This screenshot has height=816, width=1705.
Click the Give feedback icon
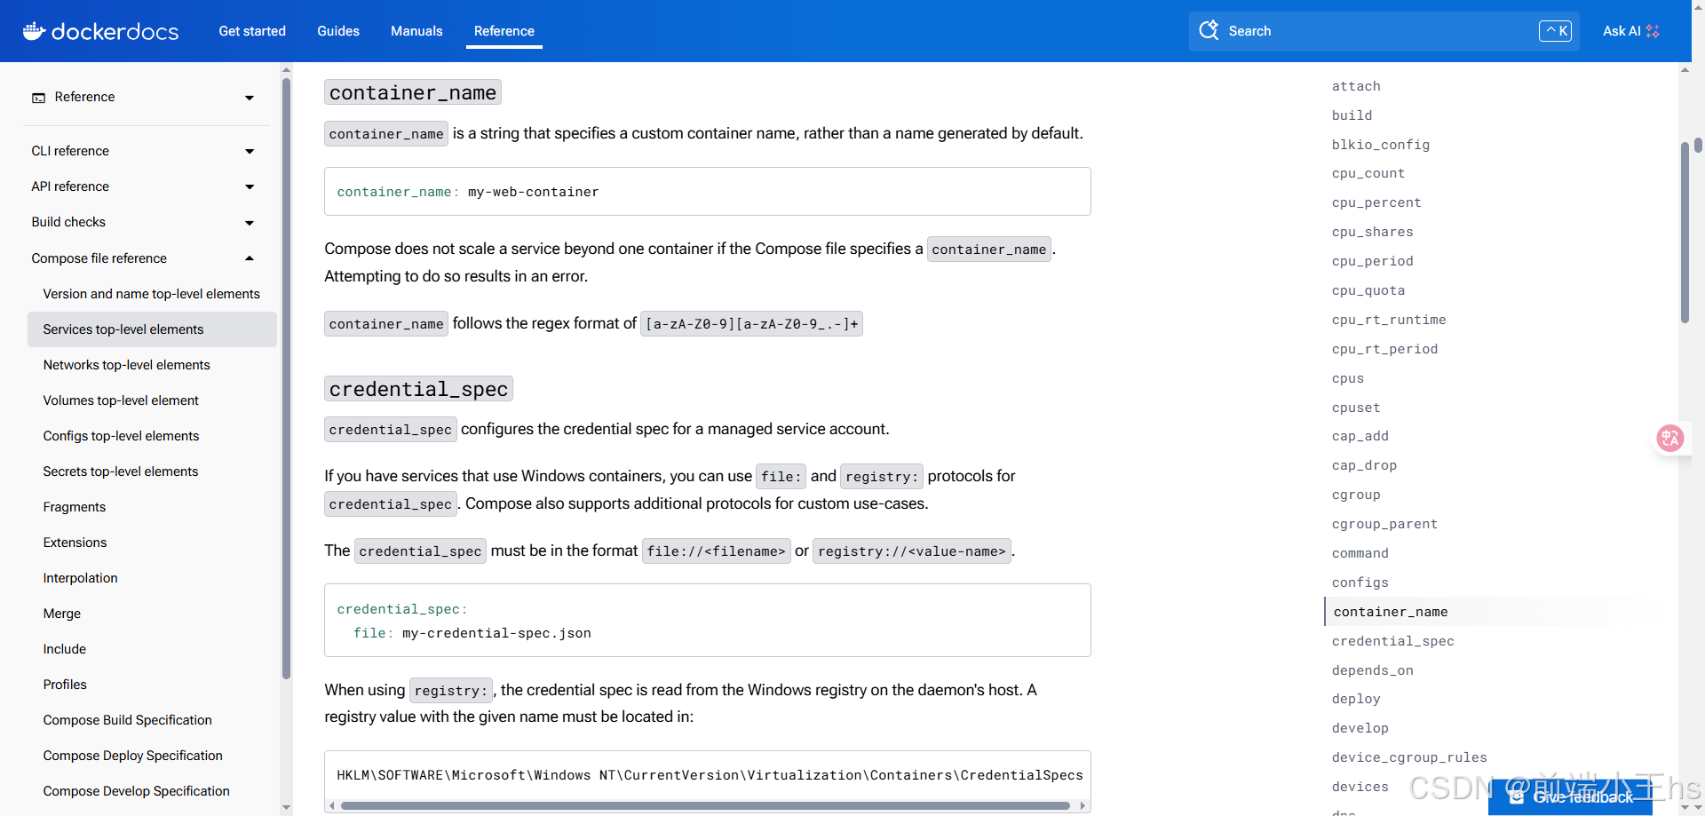point(1516,796)
